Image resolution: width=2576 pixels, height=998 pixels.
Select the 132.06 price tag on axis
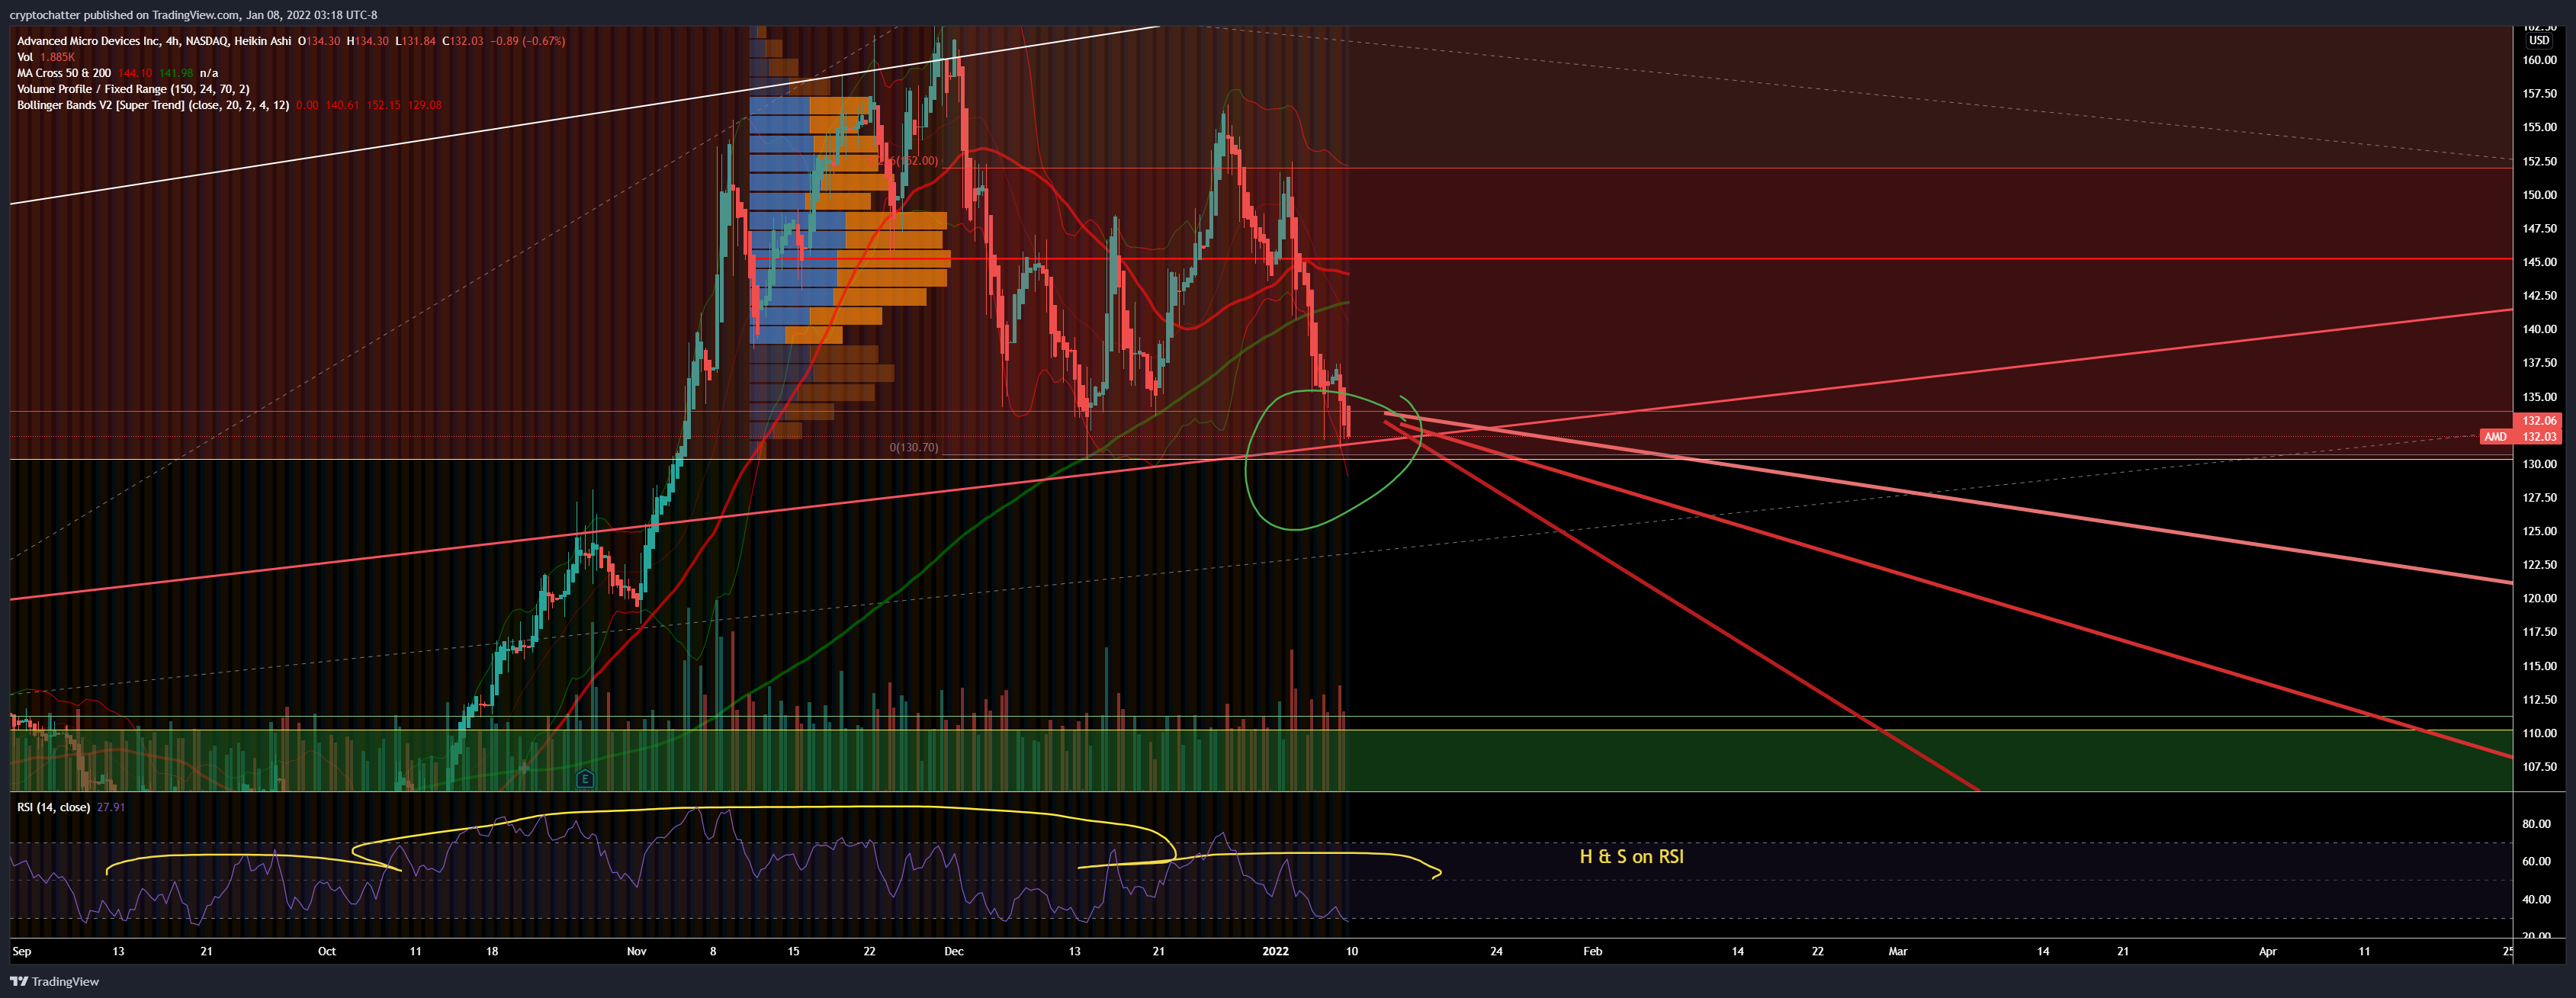coord(2539,421)
